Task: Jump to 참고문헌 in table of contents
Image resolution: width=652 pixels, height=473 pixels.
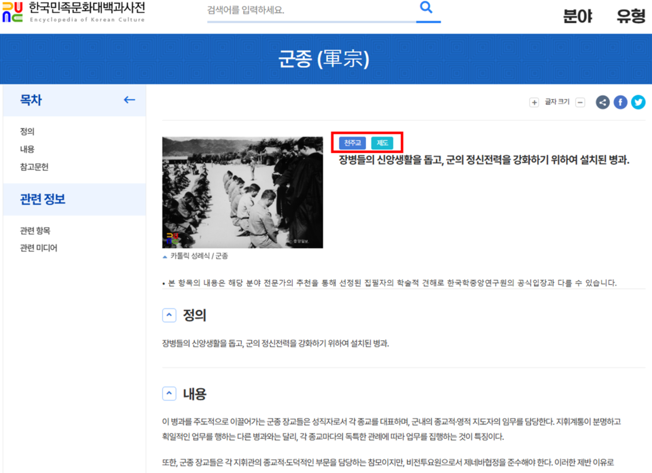Action: click(x=34, y=167)
